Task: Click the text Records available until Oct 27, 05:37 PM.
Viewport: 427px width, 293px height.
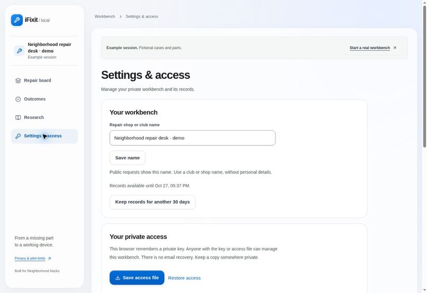Action: [x=150, y=186]
